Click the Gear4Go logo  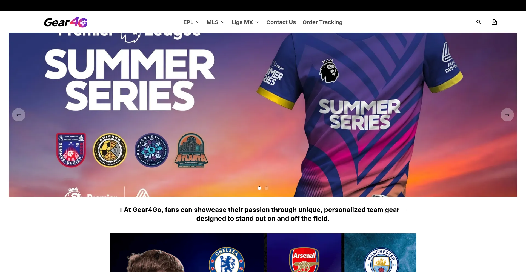tap(66, 22)
